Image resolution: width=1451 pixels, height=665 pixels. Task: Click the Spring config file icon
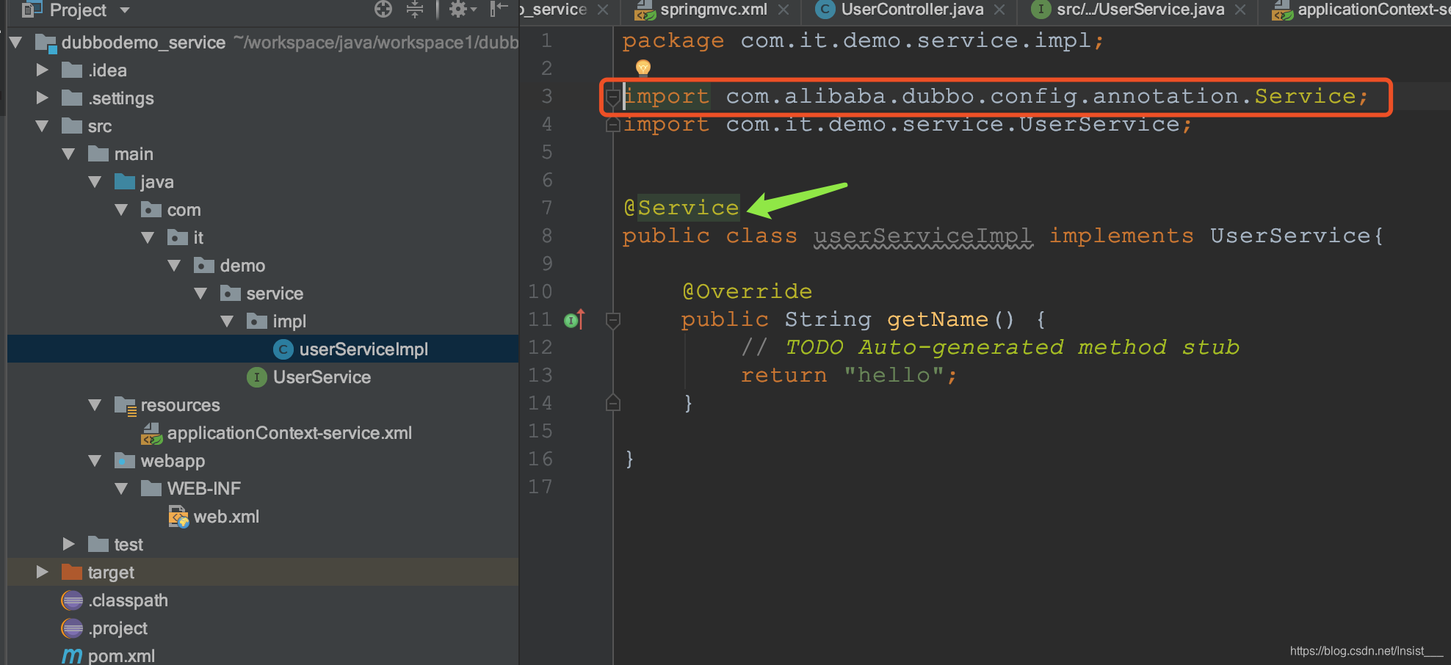(152, 433)
